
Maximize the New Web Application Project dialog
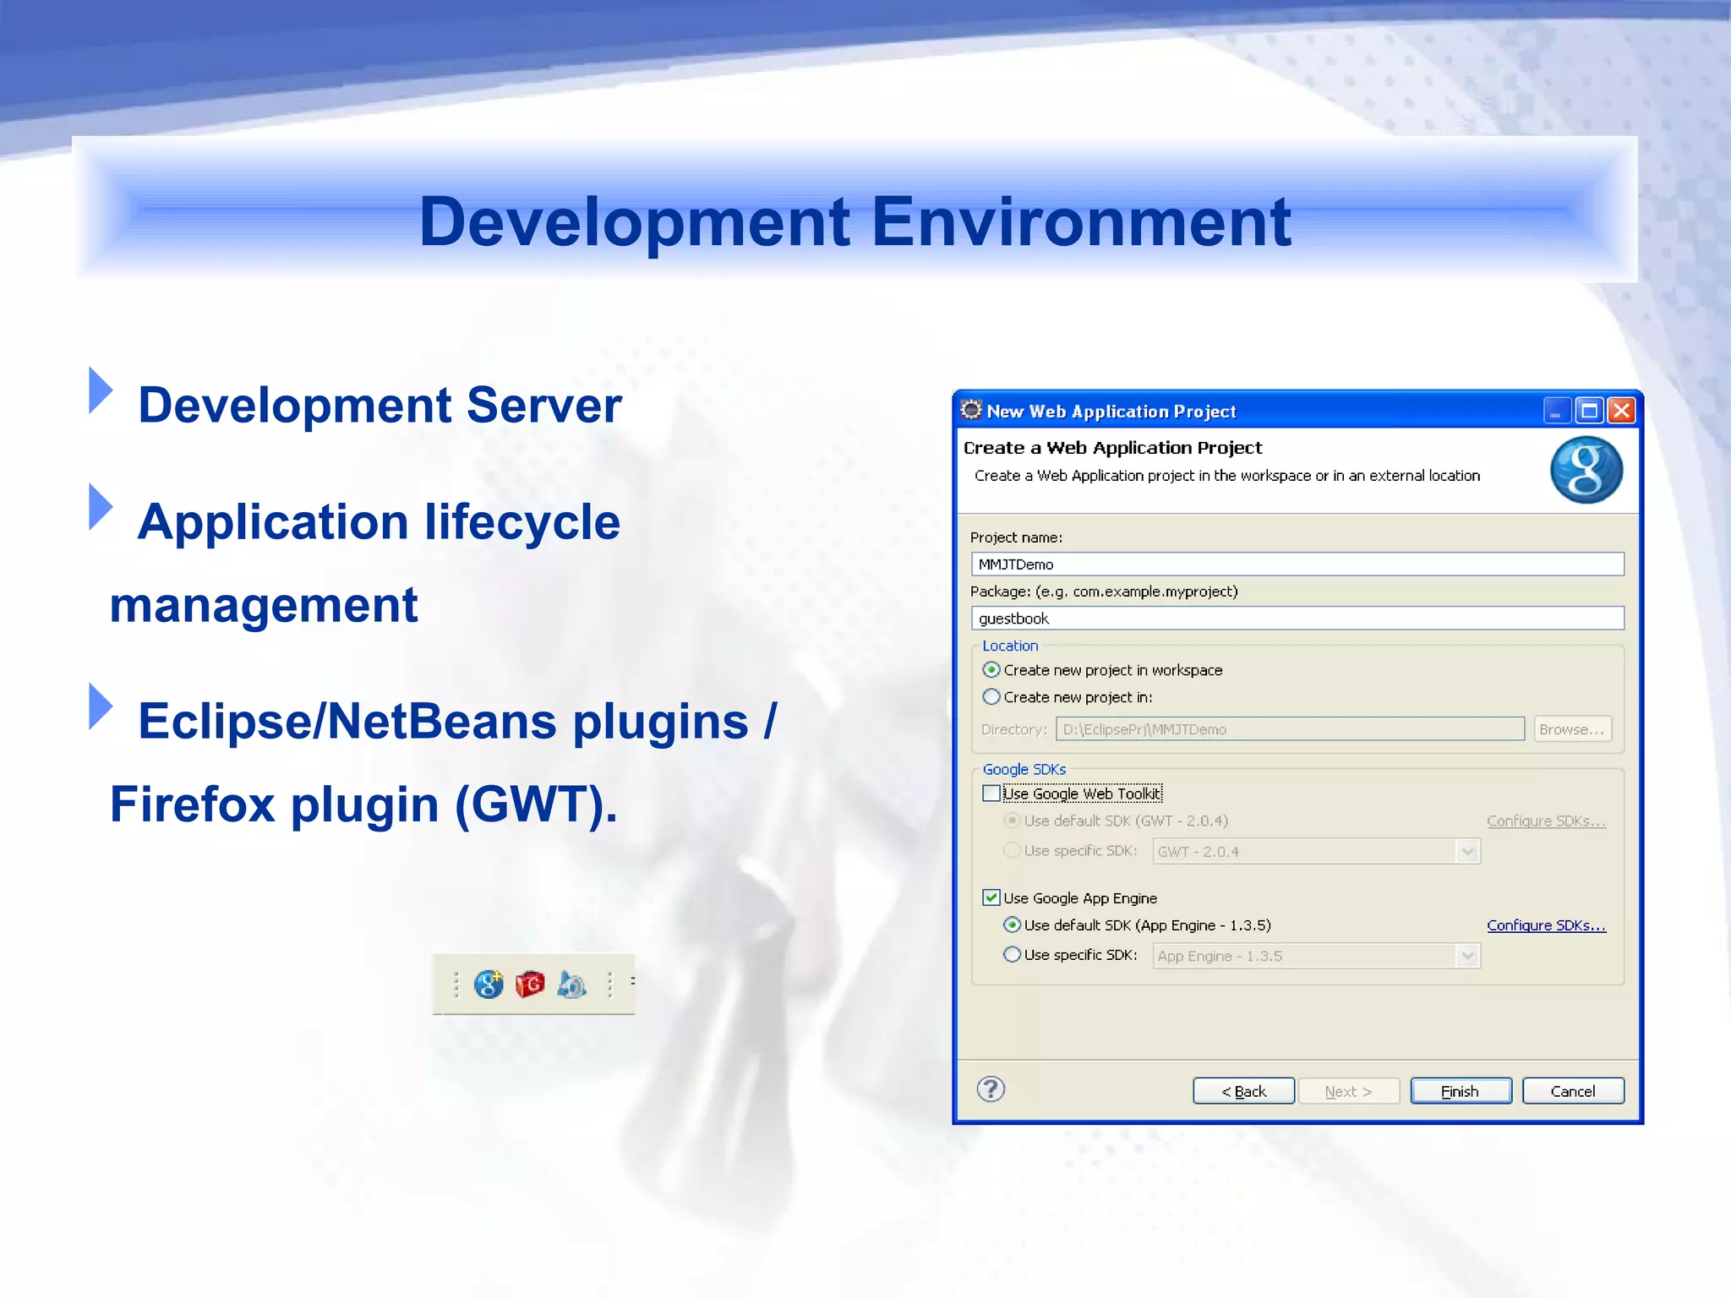(1589, 411)
